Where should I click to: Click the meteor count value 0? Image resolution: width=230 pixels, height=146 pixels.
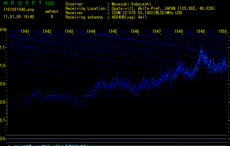pyautogui.click(x=52, y=17)
